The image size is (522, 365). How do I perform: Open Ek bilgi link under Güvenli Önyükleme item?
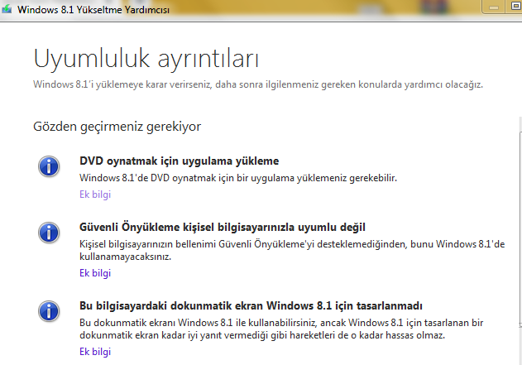tap(95, 273)
